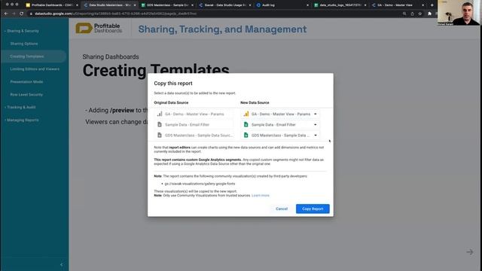Image resolution: width=482 pixels, height=271 pixels.
Task: Open a new browser tab
Action: (x=432, y=5)
